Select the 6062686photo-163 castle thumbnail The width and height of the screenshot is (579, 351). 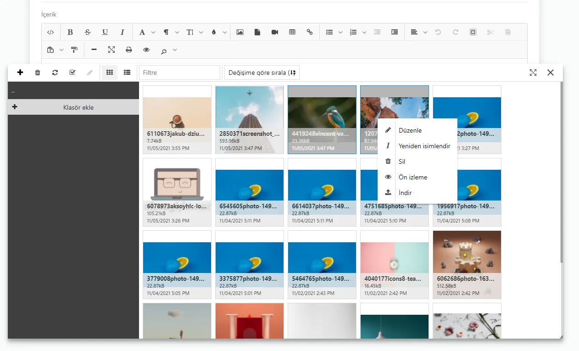[467, 265]
